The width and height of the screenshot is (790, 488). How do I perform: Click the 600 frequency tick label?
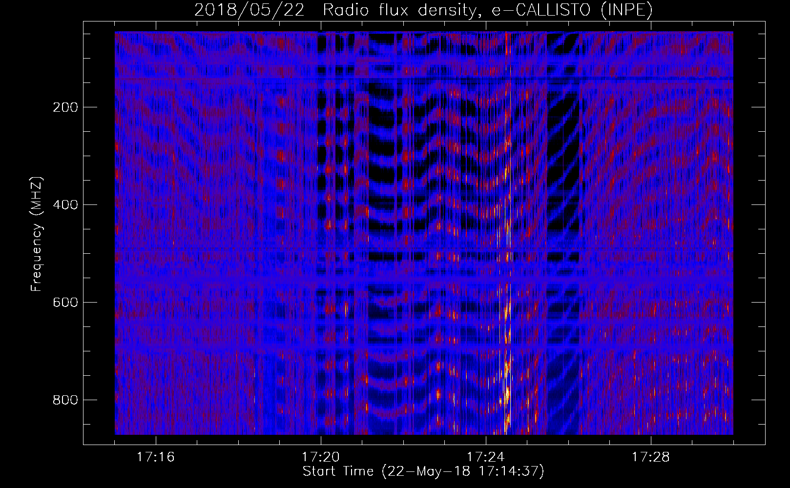(65, 303)
